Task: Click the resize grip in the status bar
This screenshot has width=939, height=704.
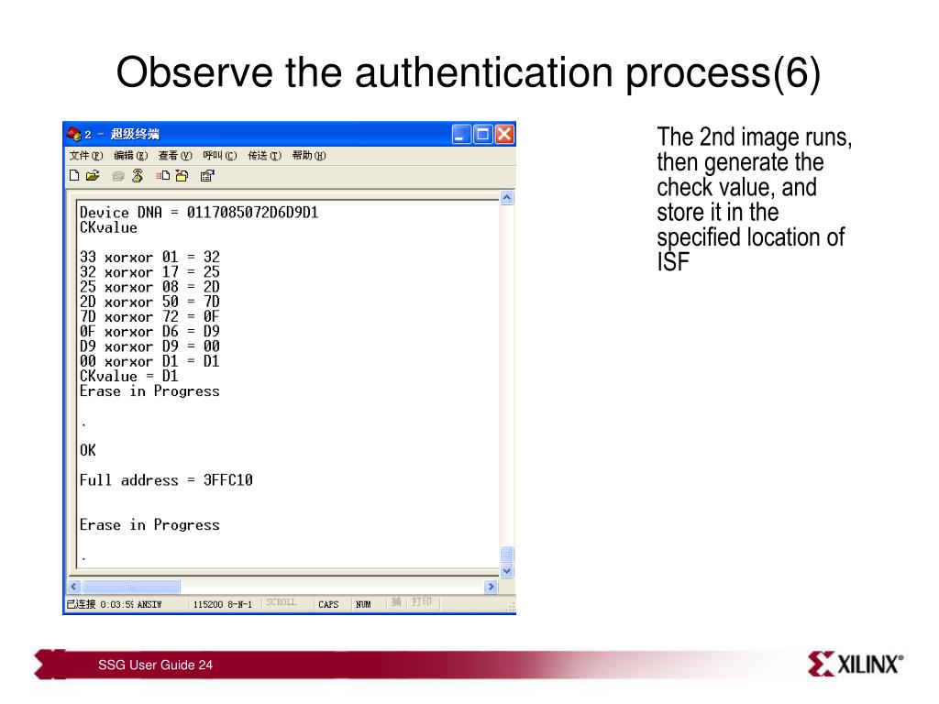Action: tap(510, 607)
